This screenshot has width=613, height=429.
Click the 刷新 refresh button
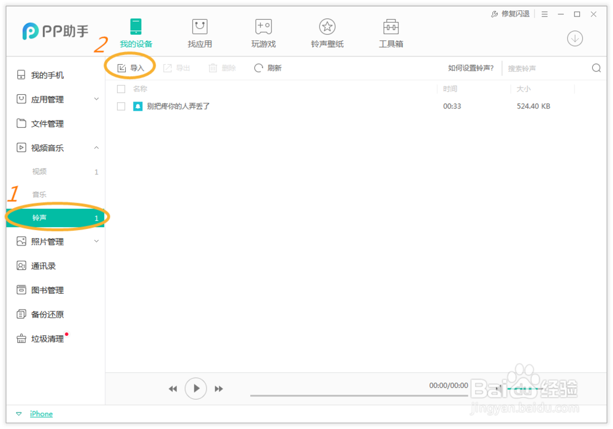click(x=268, y=68)
